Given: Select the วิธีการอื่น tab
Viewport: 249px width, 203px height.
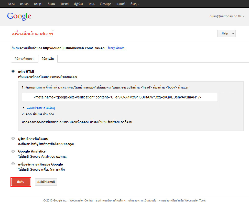Looking at the screenshot, I should coord(48,59).
